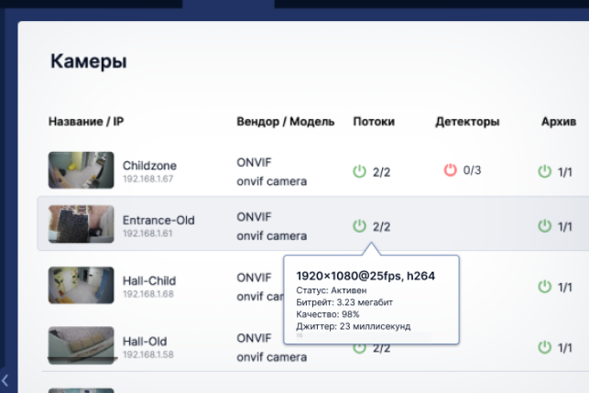Sort by the Название / IP column header
Viewport: 589px width, 393px height.
(86, 122)
